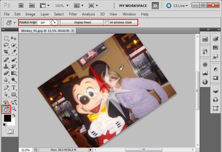Open the Styles panel icon

point(215,57)
